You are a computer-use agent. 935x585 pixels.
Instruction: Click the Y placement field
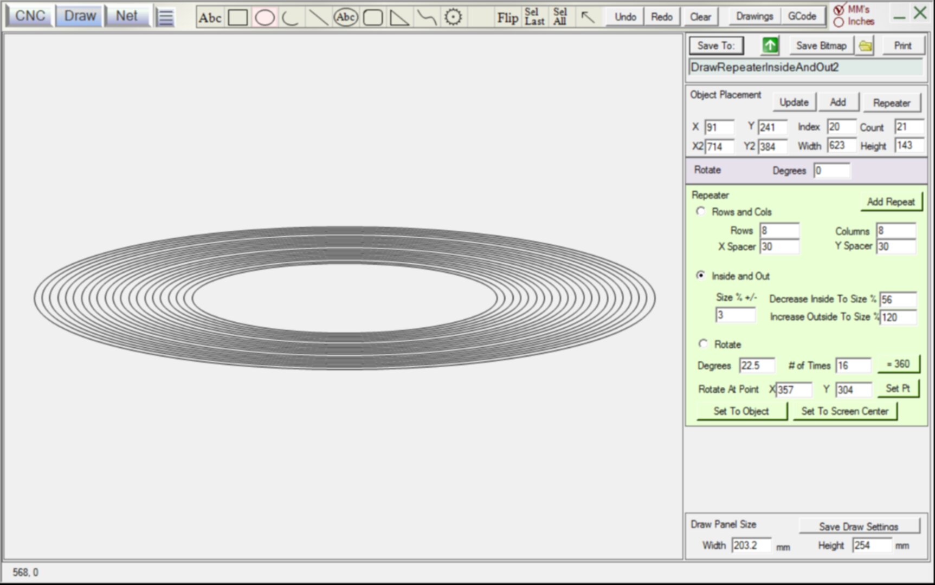coord(772,127)
